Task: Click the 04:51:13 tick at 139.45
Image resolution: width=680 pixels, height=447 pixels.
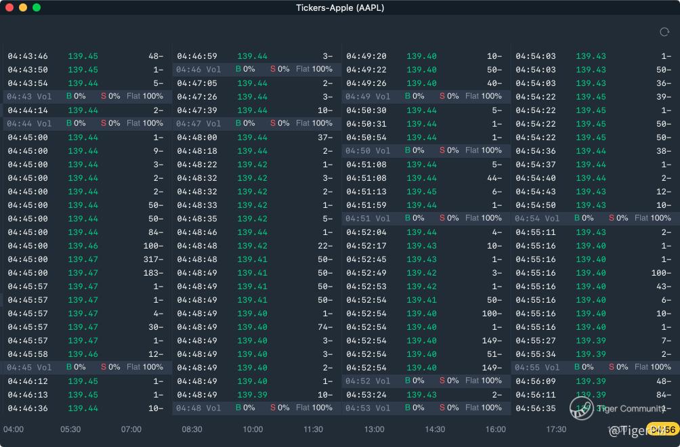Action: [x=426, y=191]
